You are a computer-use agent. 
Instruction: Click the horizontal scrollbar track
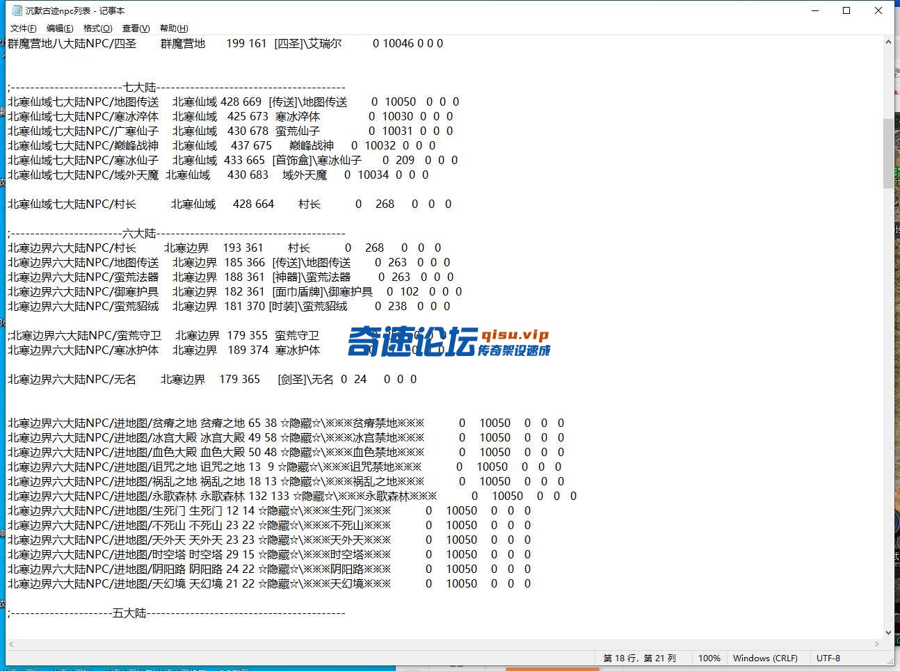pyautogui.click(x=444, y=645)
